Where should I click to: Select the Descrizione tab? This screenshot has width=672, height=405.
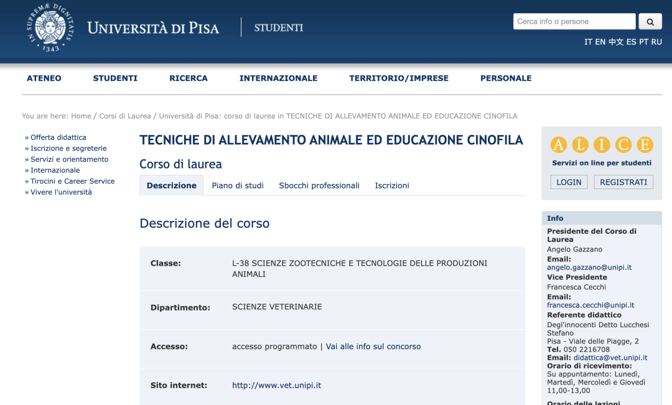172,185
